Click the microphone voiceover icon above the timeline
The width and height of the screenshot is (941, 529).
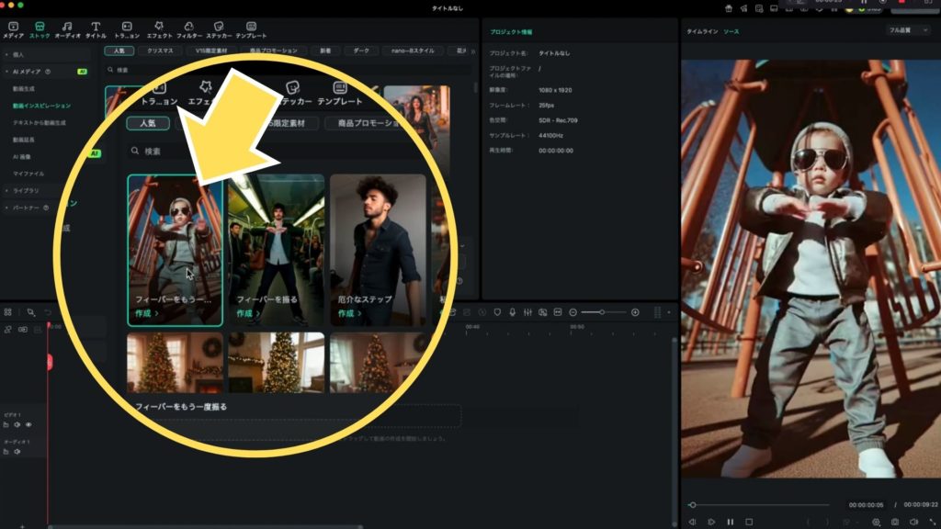pos(512,312)
